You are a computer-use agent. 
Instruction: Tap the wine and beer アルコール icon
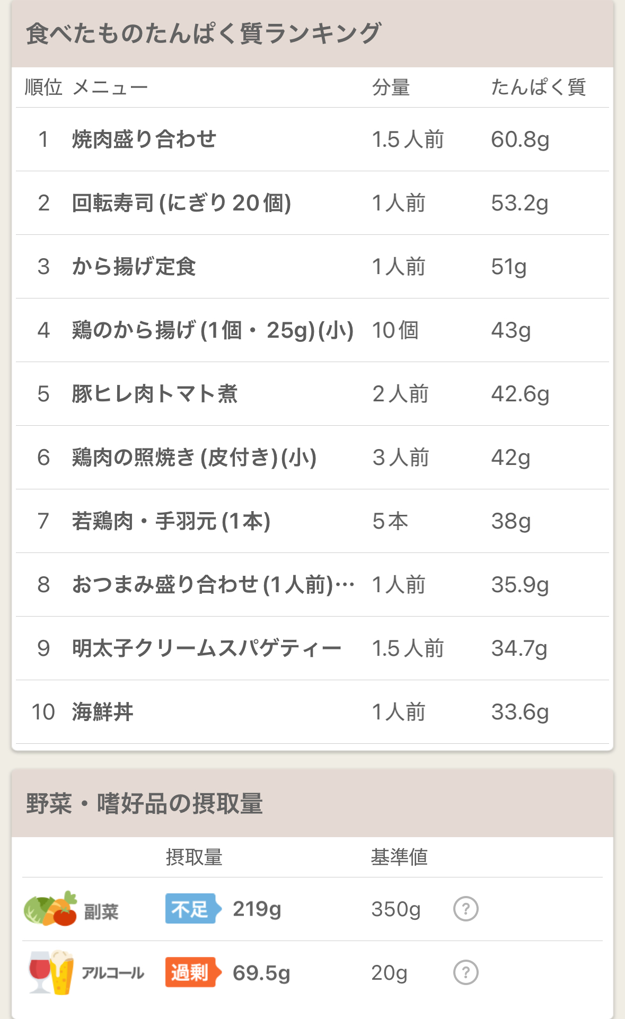coord(51,972)
